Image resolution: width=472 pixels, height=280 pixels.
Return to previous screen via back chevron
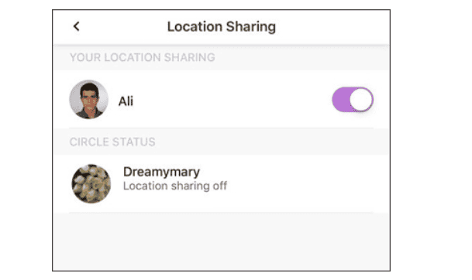77,26
